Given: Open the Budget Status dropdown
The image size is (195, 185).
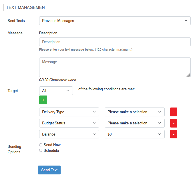Looking at the screenshot, I should pyautogui.click(x=69, y=123).
